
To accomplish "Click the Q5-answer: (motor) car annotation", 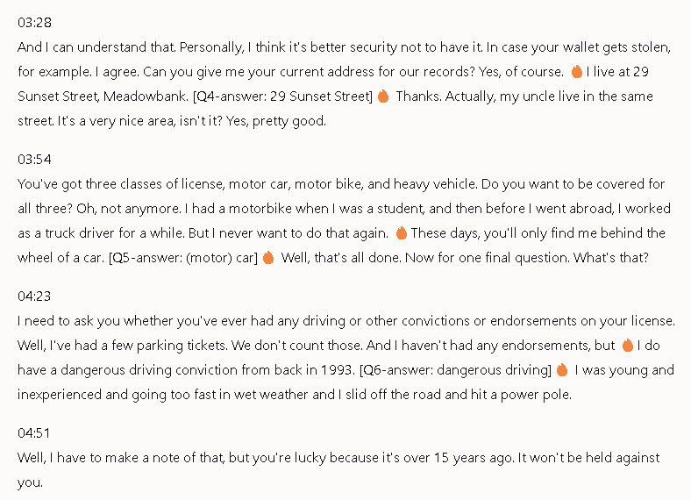I will click(x=183, y=258).
